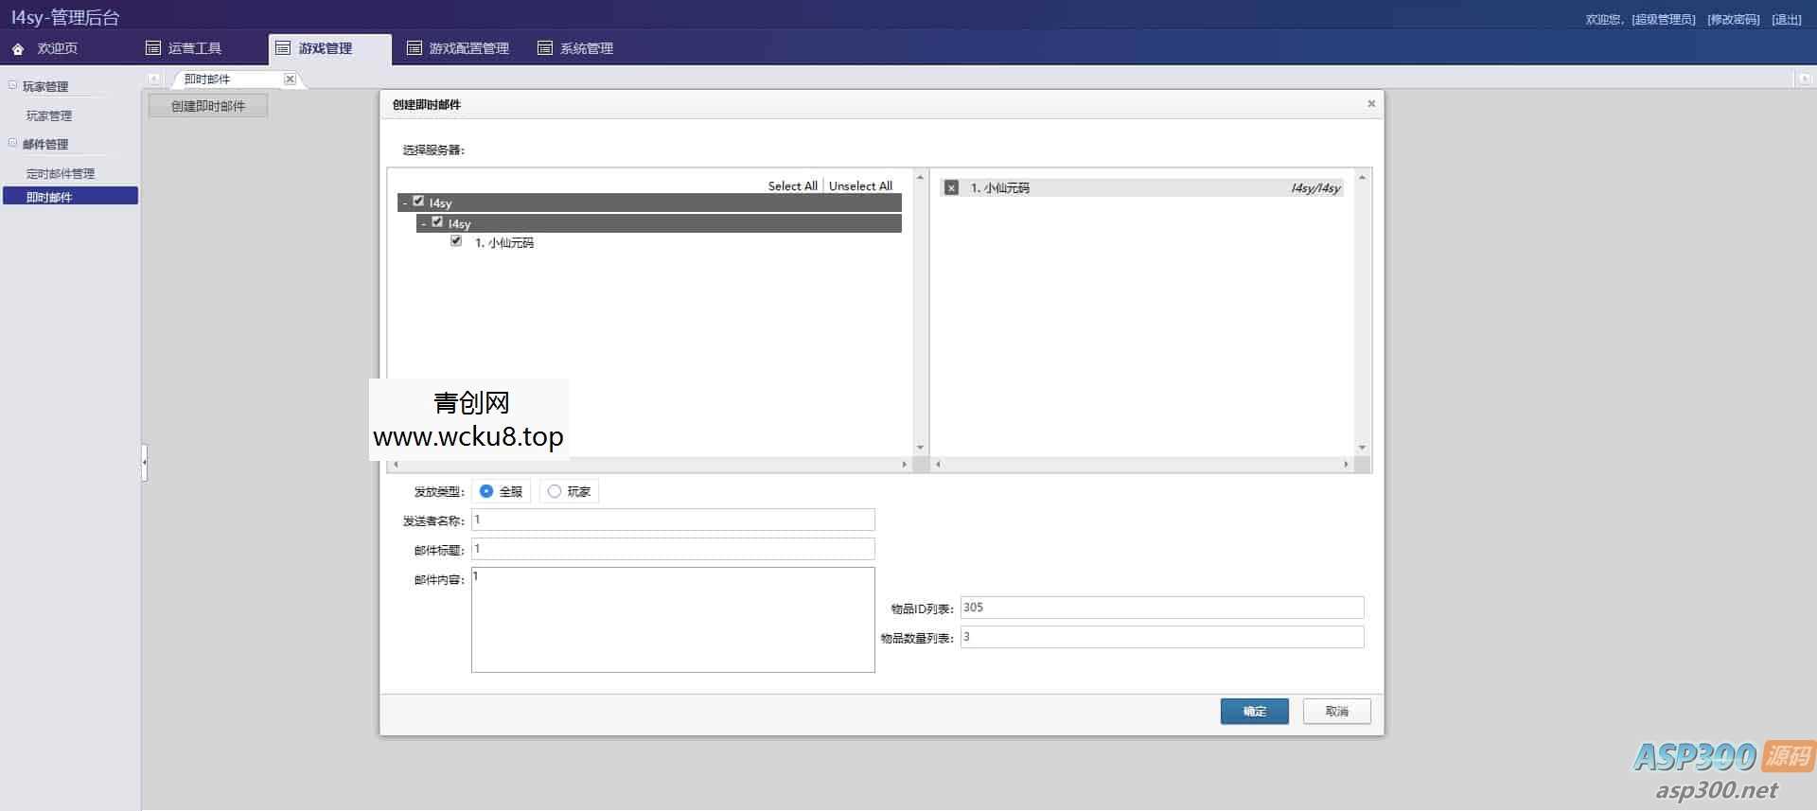Close the 即时邮件 tab with X icon
The width and height of the screenshot is (1817, 811).
(290, 79)
